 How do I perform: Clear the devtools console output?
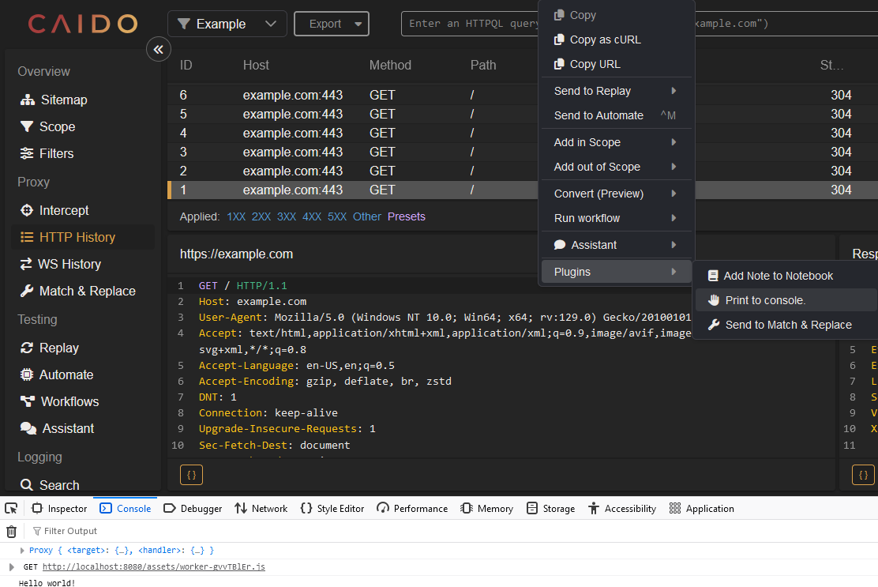(11, 531)
